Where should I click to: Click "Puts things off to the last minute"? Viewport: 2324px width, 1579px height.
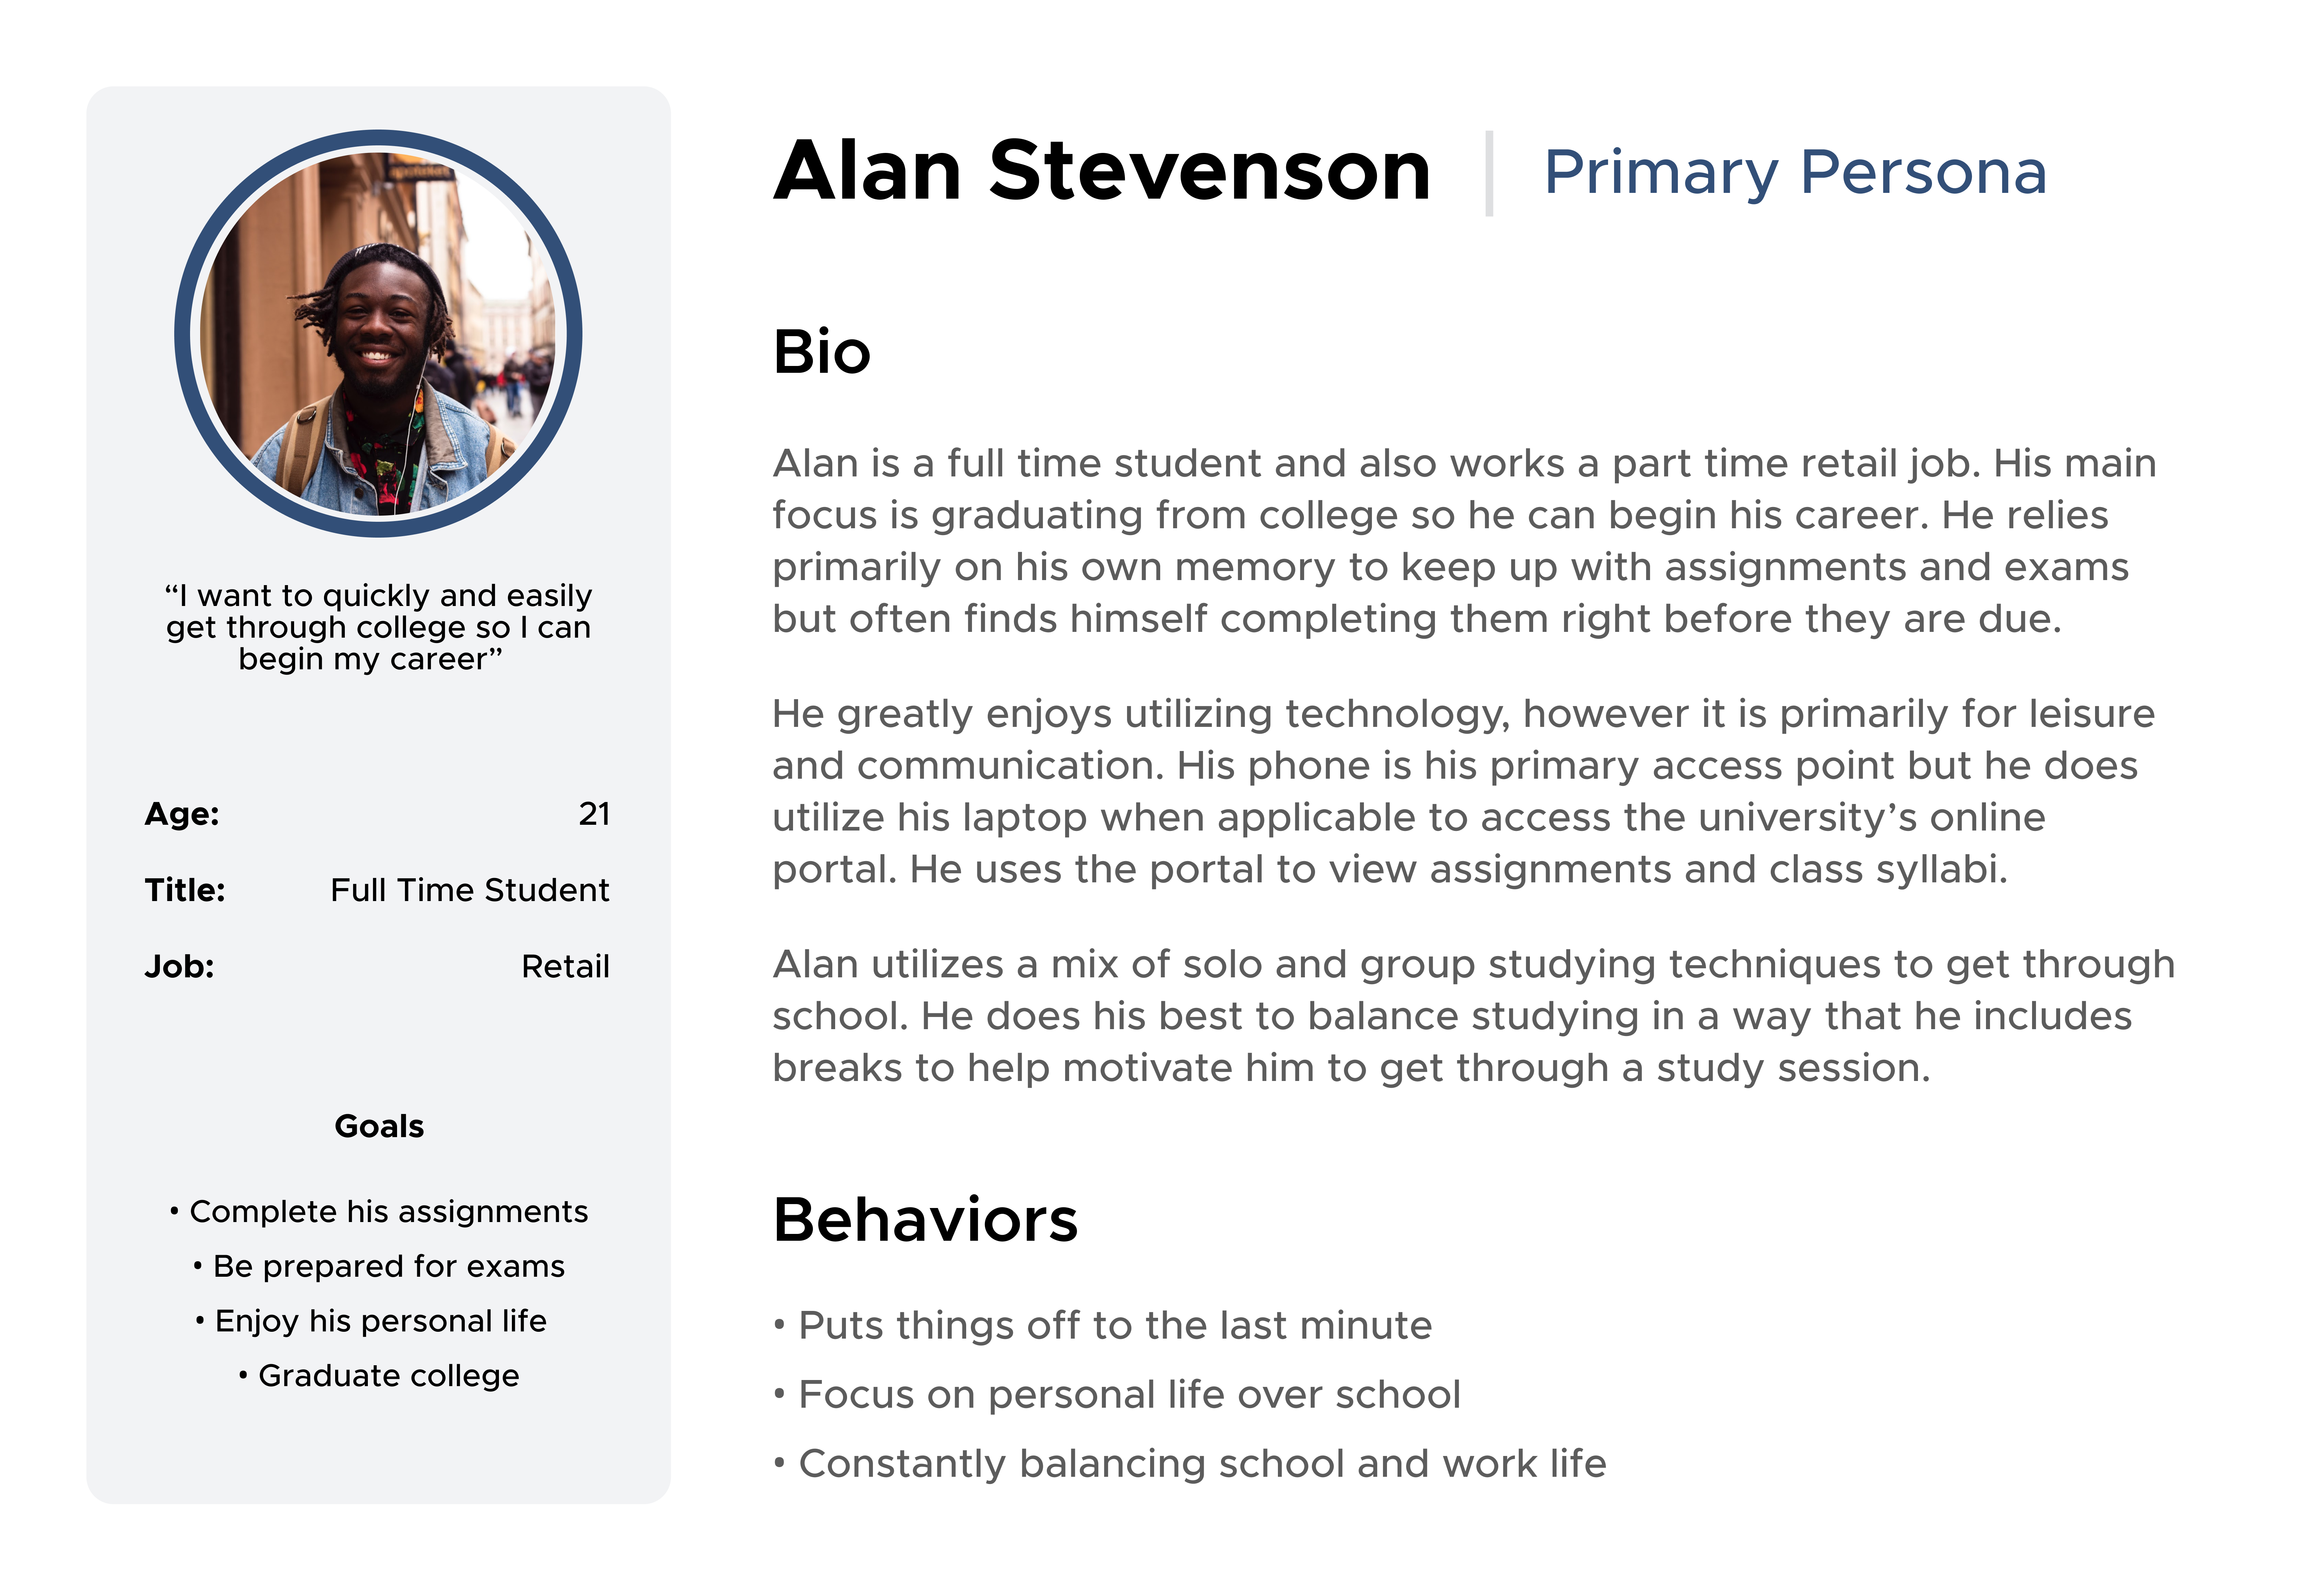point(1114,1325)
